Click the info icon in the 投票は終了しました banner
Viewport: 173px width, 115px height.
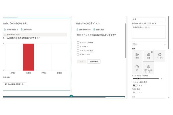(x=5, y=34)
